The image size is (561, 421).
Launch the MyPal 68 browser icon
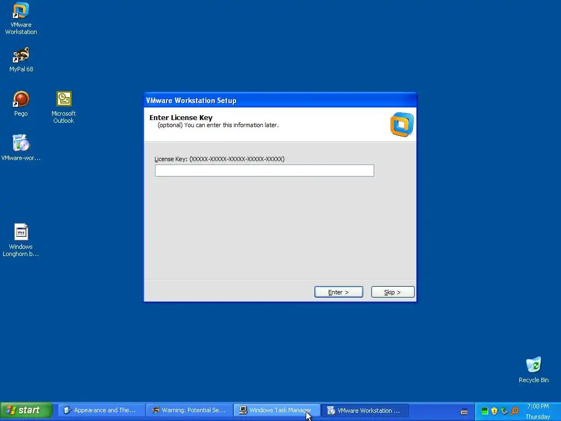[21, 59]
